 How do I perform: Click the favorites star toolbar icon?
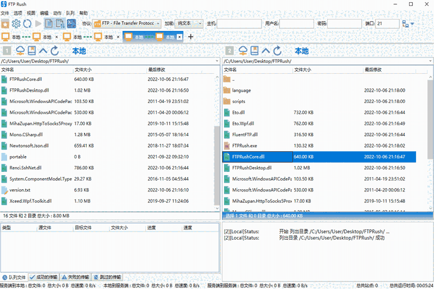pos(5,24)
